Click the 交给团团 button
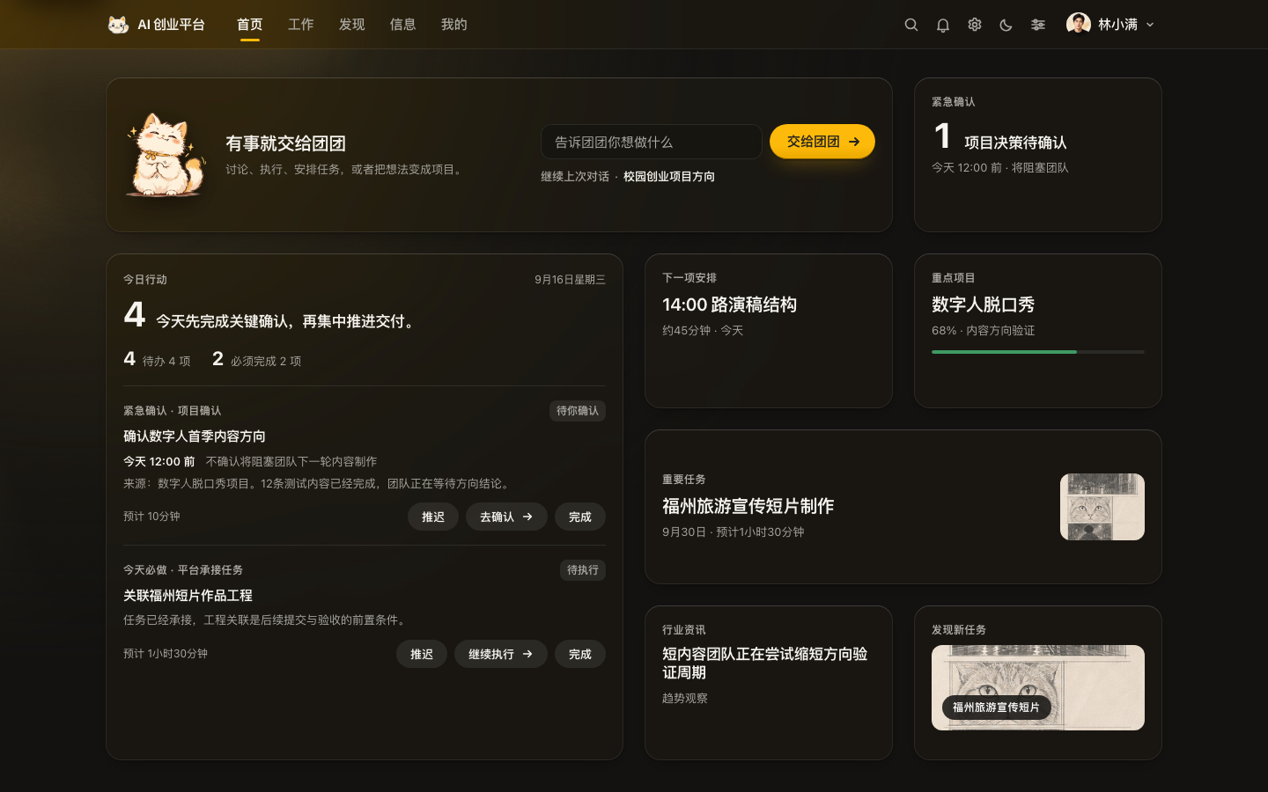The width and height of the screenshot is (1268, 792). tap(822, 142)
